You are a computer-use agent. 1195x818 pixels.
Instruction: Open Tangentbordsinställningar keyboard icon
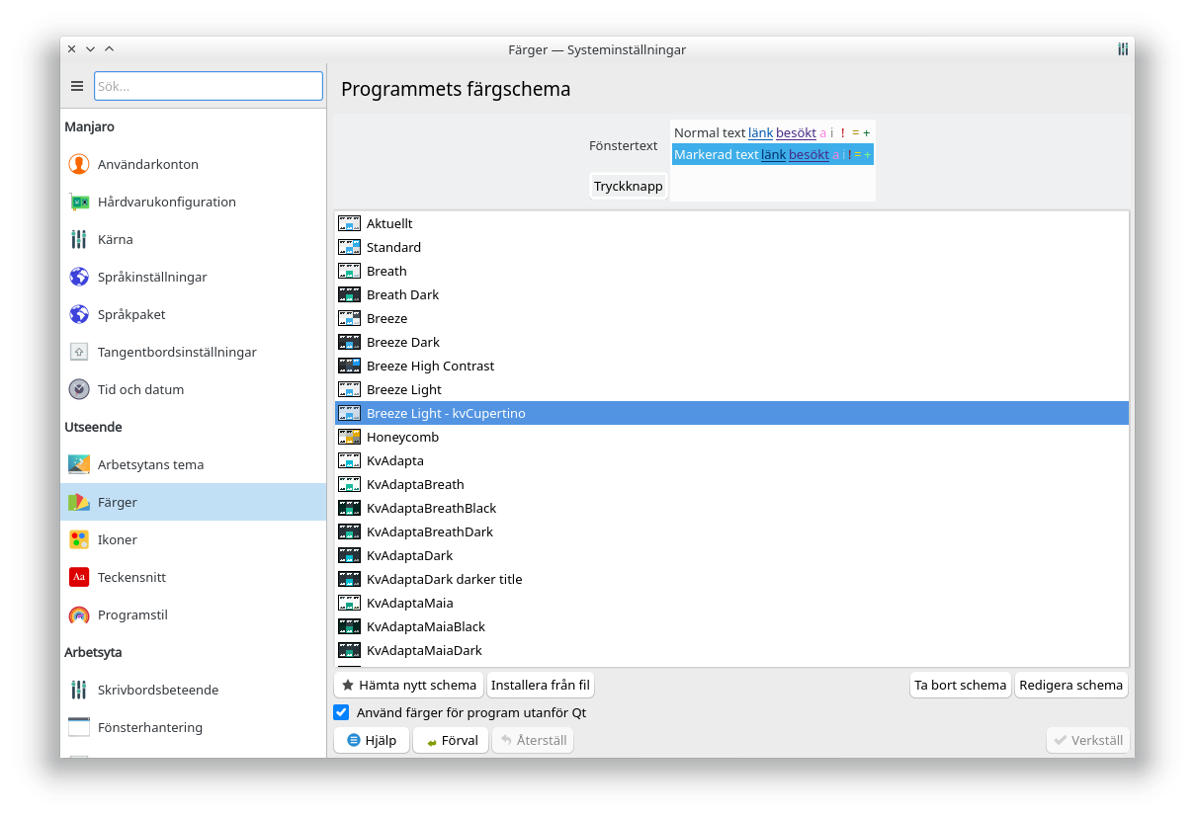tap(79, 352)
